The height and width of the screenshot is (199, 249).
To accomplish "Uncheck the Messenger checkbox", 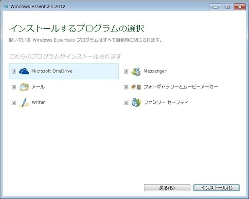I will click(x=126, y=72).
